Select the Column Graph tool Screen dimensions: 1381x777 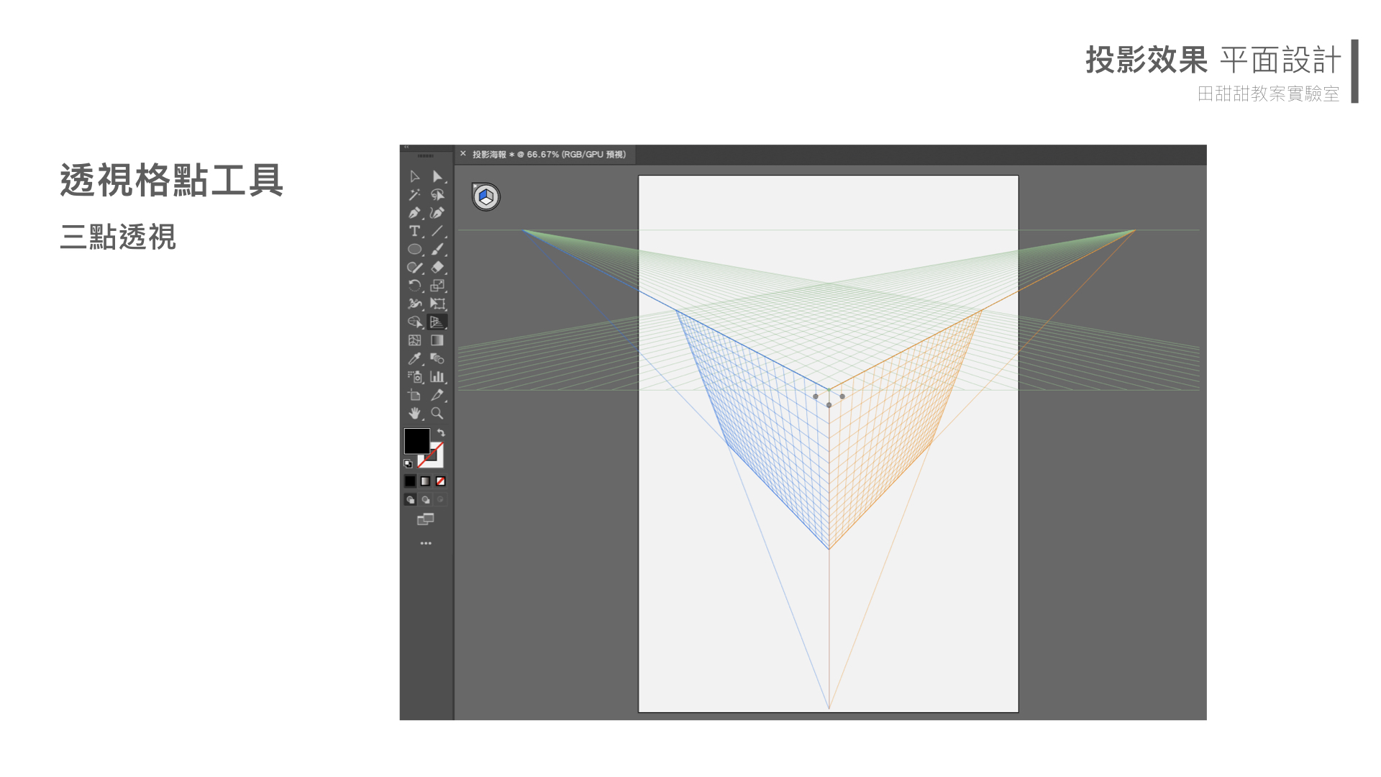point(437,377)
